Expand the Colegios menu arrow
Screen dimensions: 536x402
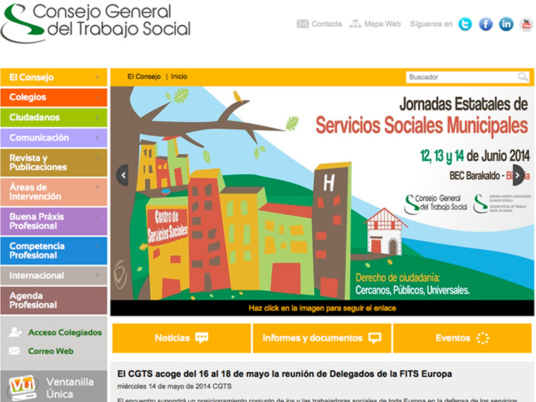[98, 97]
